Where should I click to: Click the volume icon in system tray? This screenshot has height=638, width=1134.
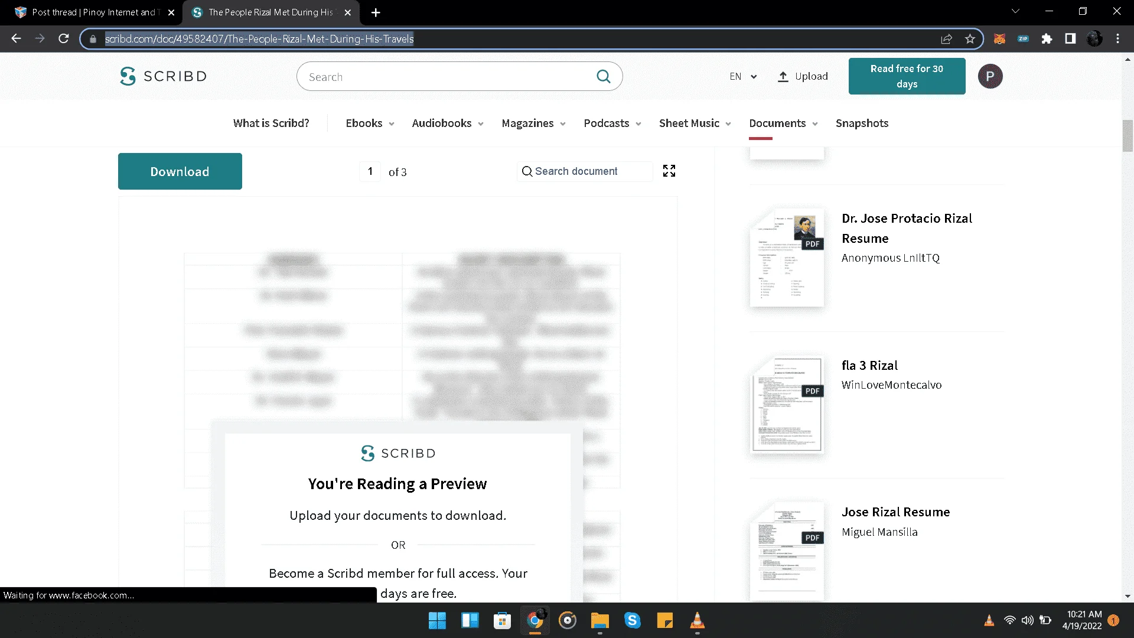(x=1028, y=620)
